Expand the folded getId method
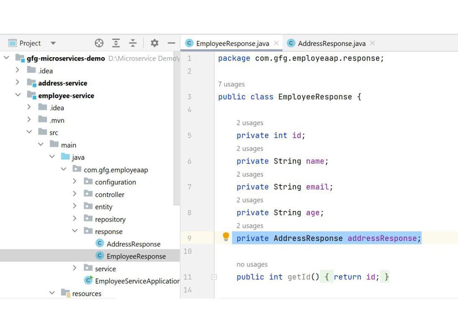The image size is (458, 332). [x=214, y=277]
